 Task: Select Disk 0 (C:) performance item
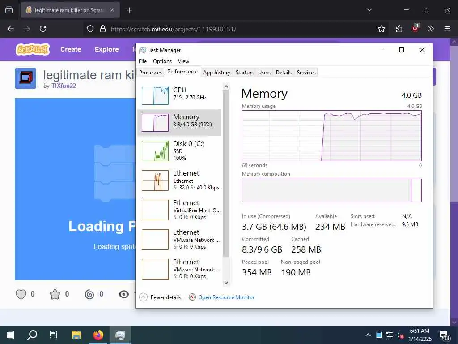click(179, 150)
